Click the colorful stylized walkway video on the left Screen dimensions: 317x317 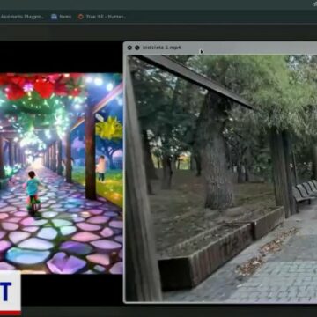pos(61,173)
